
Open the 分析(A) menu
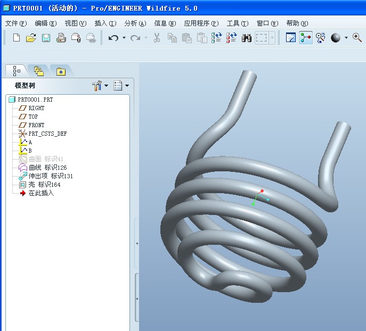(x=135, y=23)
